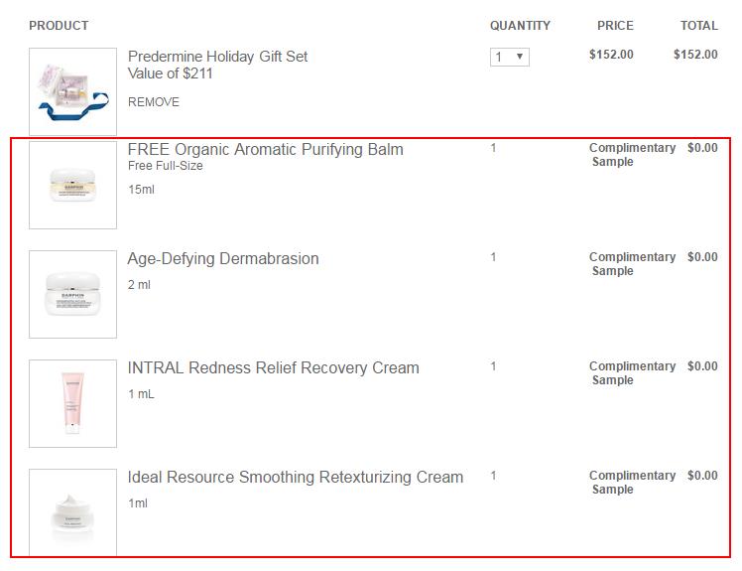Click Complimentary Sample label for Ideal Resource cream
Screen dimensions: 742x571
(x=632, y=483)
